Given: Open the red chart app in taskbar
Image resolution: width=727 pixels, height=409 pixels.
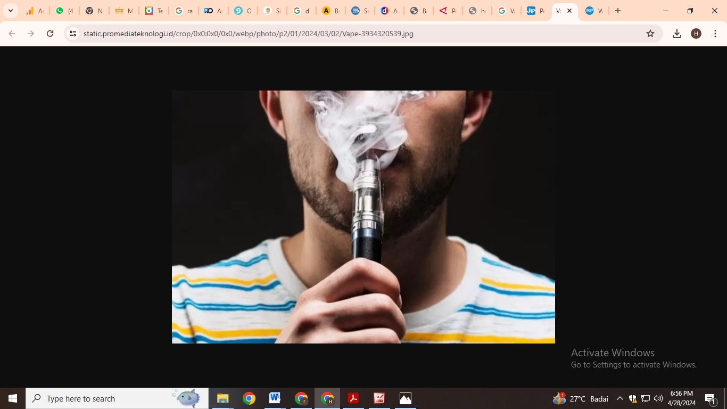Looking at the screenshot, I should coord(379,398).
